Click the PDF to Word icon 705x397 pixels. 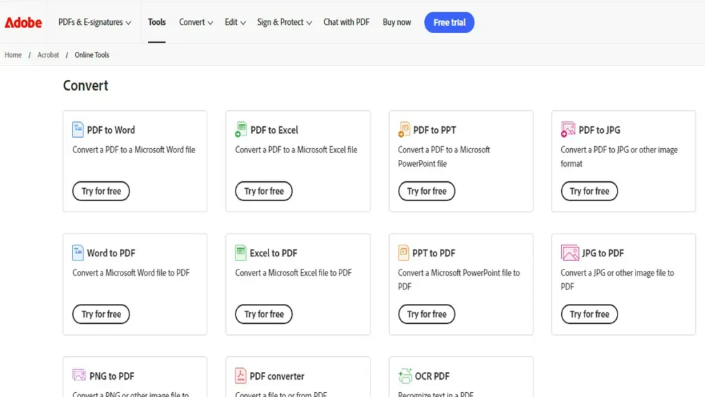click(x=78, y=130)
